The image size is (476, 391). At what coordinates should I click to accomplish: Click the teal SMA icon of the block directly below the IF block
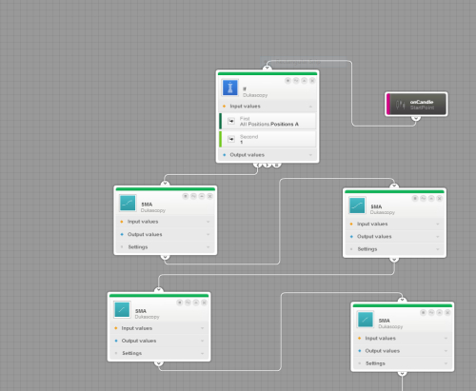point(128,203)
